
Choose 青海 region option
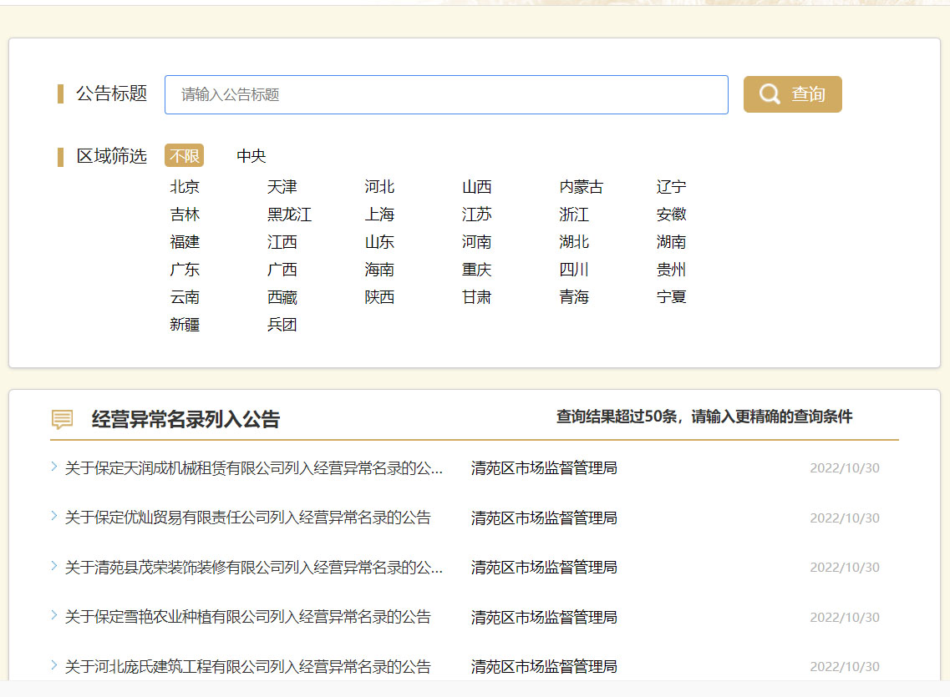[574, 297]
